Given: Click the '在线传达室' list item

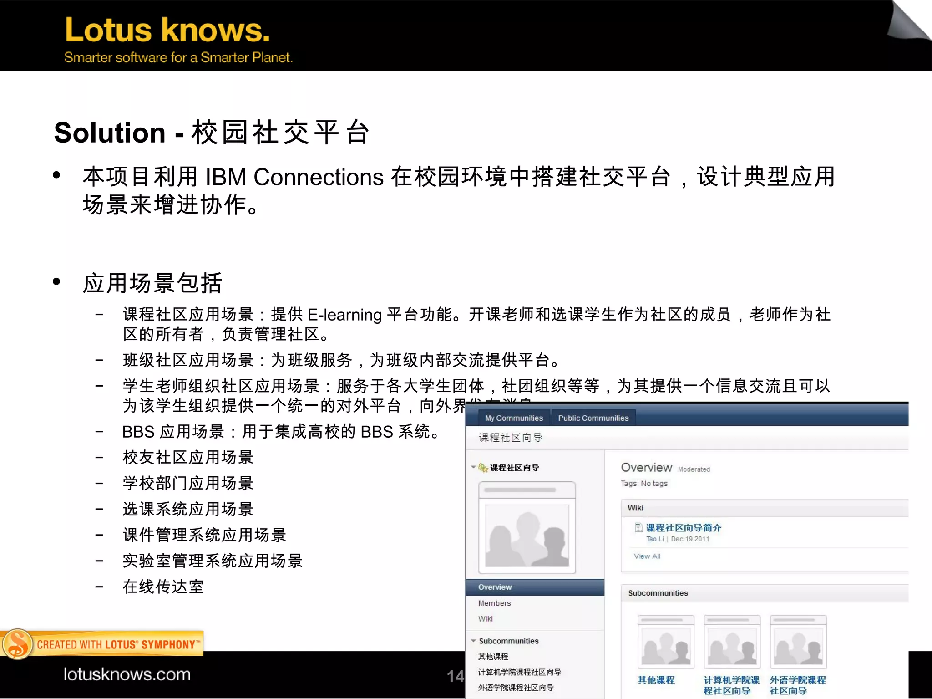Looking at the screenshot, I should tap(163, 587).
